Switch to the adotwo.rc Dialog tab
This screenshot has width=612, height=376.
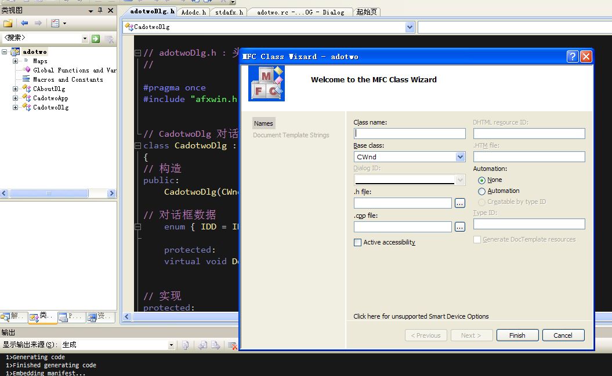tap(300, 12)
